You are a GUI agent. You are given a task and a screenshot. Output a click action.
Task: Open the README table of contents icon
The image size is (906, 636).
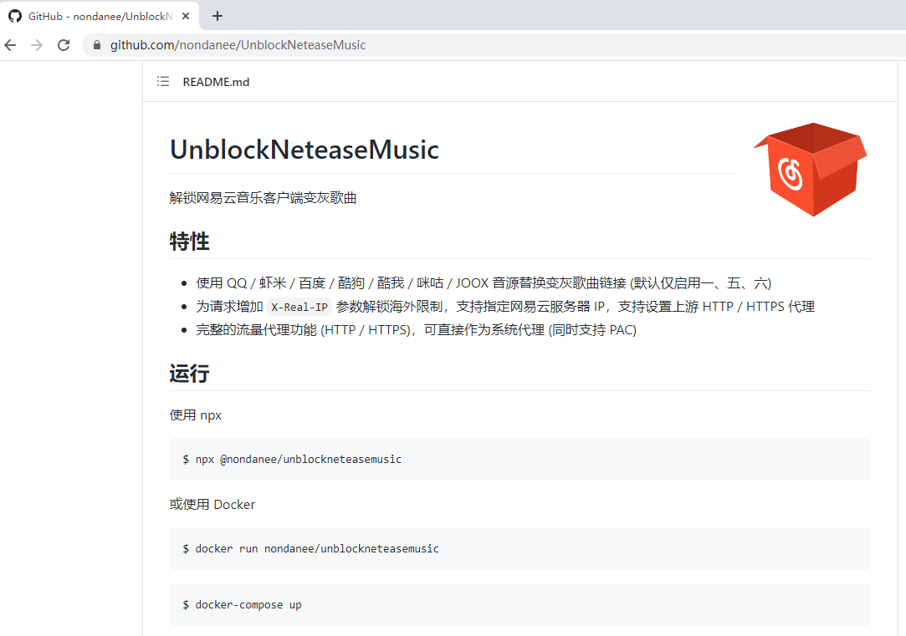[x=163, y=81]
